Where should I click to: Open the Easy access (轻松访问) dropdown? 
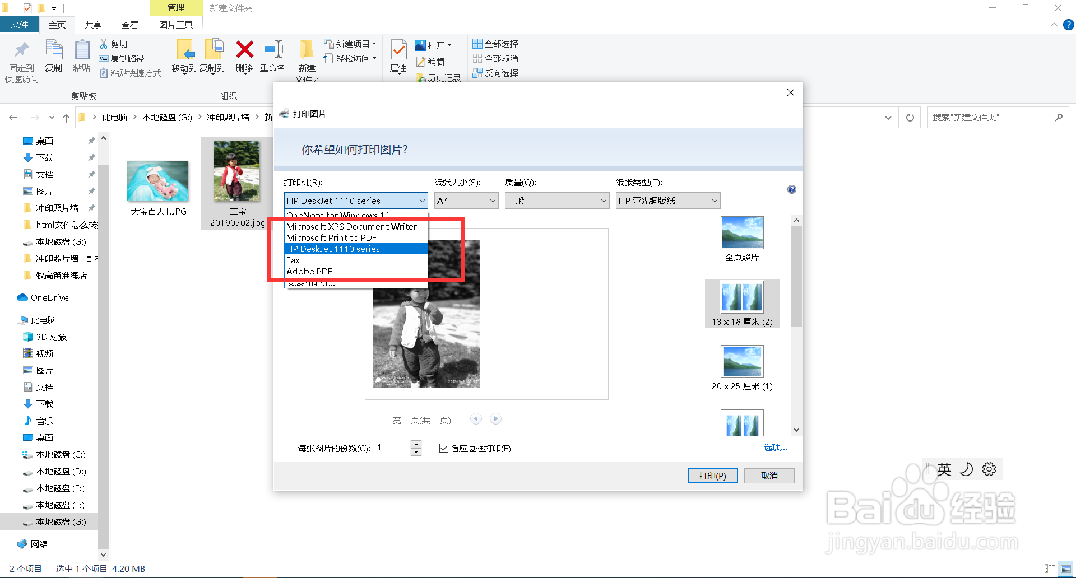pyautogui.click(x=350, y=58)
